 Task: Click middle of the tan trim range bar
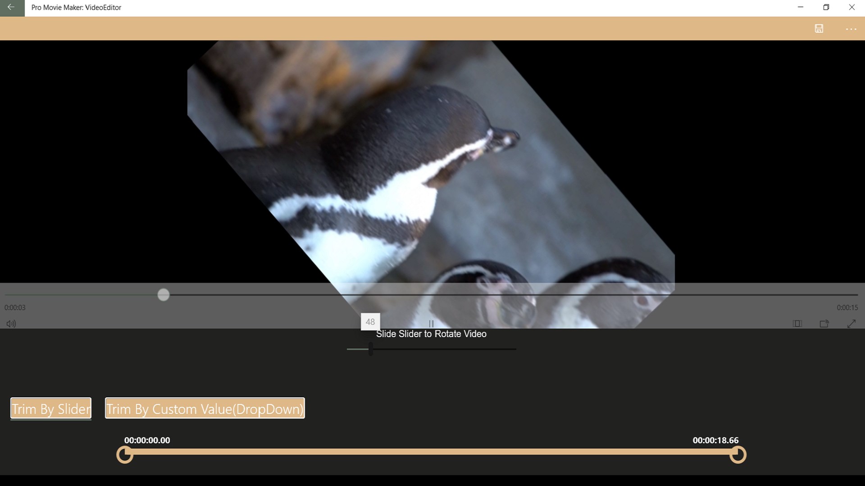pyautogui.click(x=431, y=451)
